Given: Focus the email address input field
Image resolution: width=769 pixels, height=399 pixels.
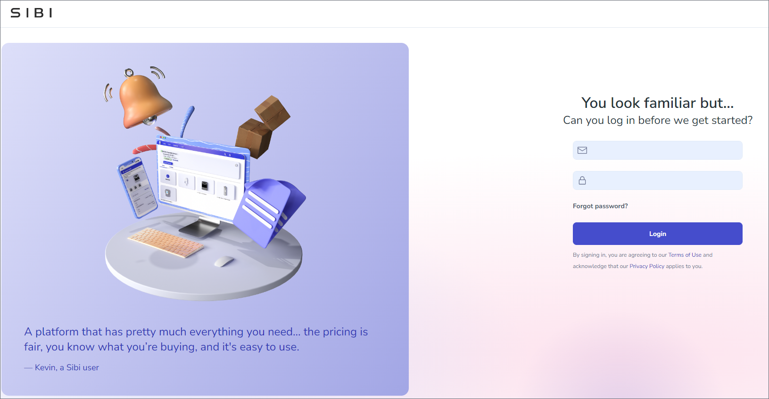Looking at the screenshot, I should pos(657,150).
